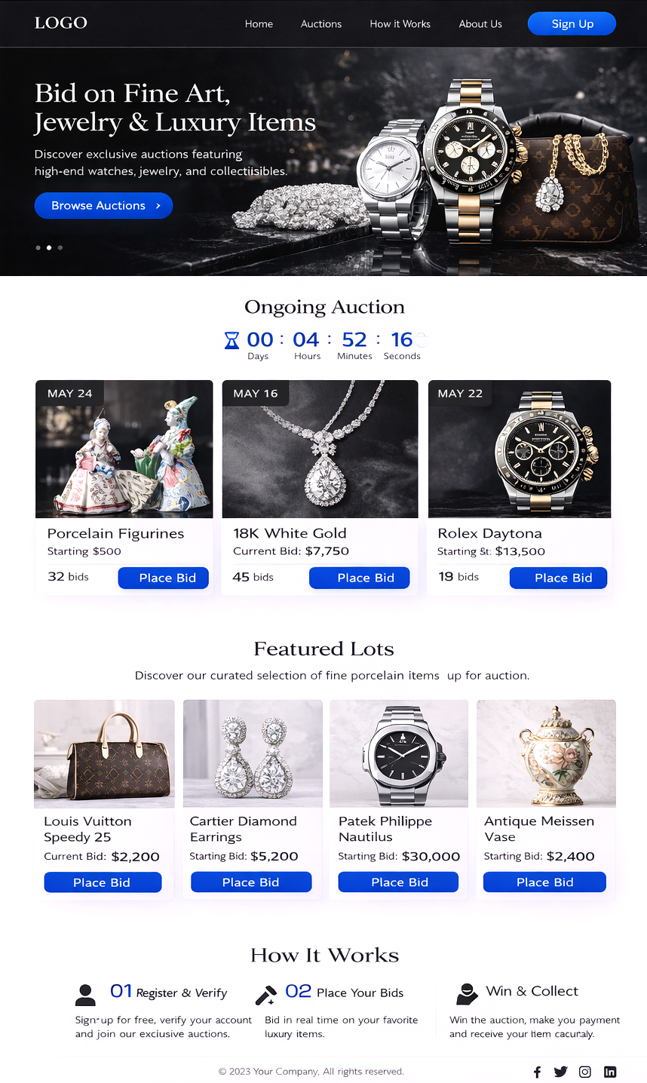This screenshot has width=647, height=1083.
Task: Open the Auctions nav item
Action: (321, 24)
